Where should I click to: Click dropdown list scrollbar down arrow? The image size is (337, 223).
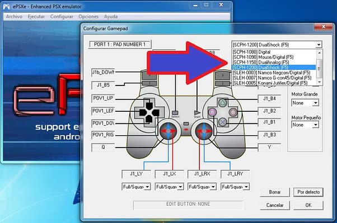[x=319, y=82]
